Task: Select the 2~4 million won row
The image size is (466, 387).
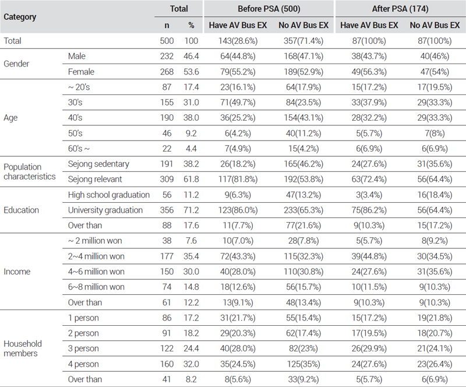Action: pyautogui.click(x=96, y=255)
